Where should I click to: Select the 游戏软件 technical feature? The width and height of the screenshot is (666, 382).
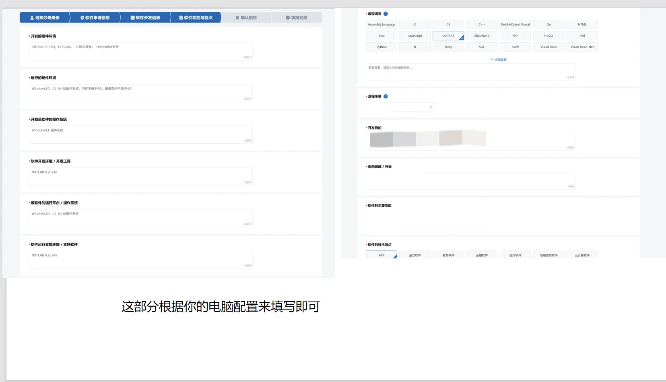pyautogui.click(x=414, y=255)
